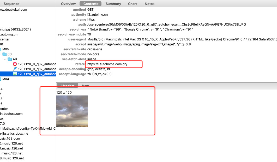Click the 03 folder icon

point(4,54)
